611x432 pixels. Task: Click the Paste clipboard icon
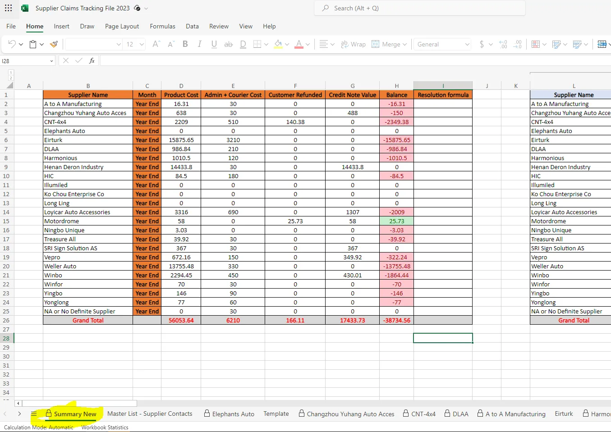pyautogui.click(x=33, y=44)
